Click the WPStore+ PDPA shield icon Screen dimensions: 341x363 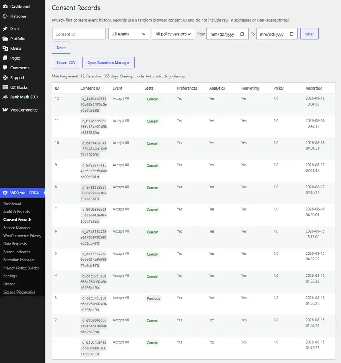click(x=5, y=193)
